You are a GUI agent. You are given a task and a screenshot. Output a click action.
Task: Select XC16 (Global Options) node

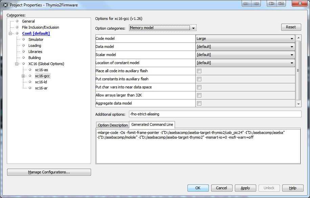(46, 64)
